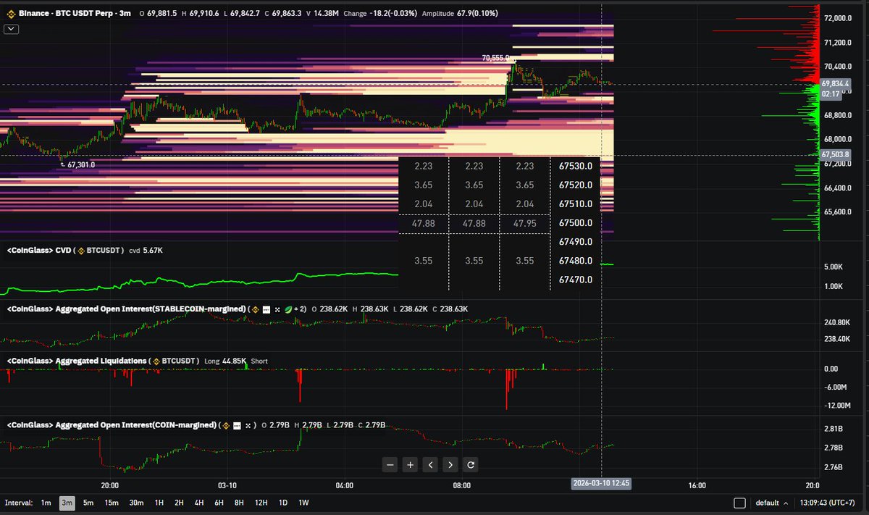Click the Binance logo in the chart title
The width and height of the screenshot is (869, 515).
[12, 12]
